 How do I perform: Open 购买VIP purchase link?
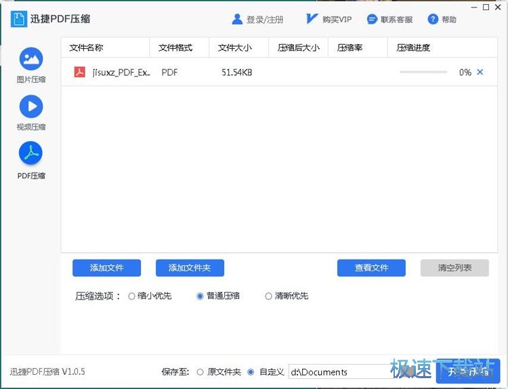[337, 20]
